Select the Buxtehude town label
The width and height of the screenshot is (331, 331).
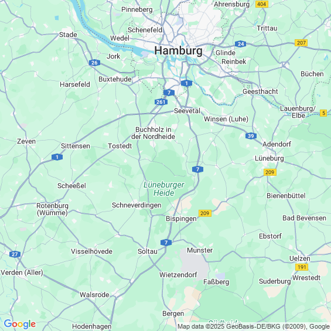point(115,79)
